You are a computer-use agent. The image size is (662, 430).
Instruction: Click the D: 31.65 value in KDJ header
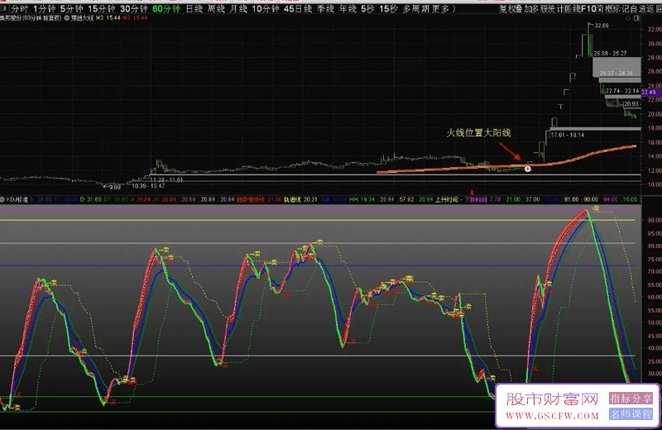point(91,199)
